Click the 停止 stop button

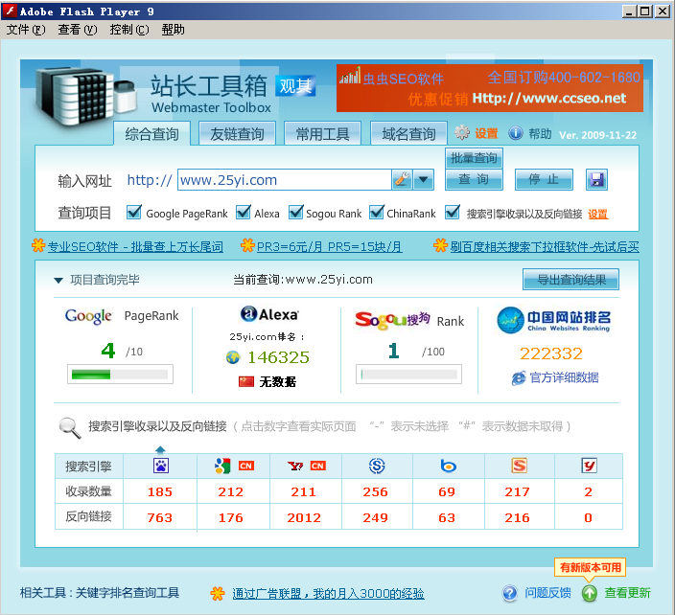point(544,179)
